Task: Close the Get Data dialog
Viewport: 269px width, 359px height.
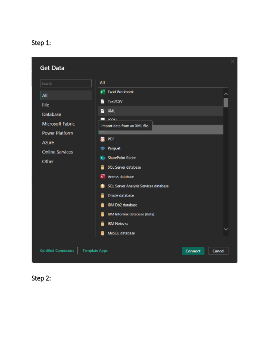Action: click(233, 61)
